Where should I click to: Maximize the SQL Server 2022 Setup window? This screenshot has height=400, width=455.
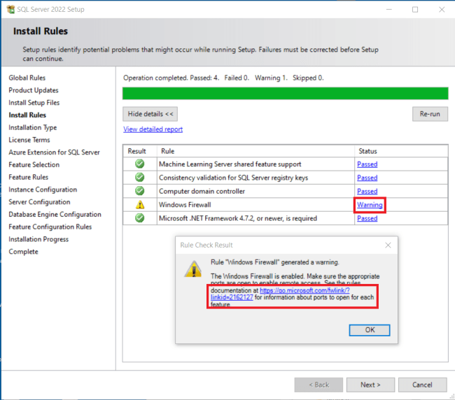(415, 10)
